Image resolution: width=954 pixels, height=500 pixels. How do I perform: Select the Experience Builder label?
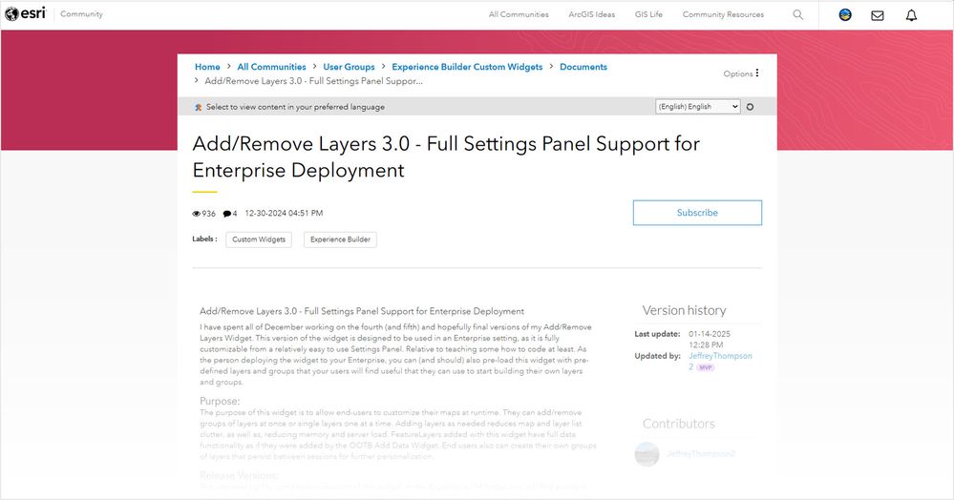340,240
